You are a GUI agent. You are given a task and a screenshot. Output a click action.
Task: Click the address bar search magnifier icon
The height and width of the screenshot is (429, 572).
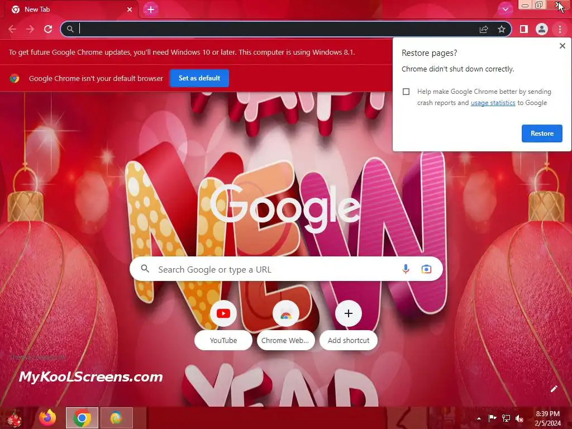click(x=70, y=29)
